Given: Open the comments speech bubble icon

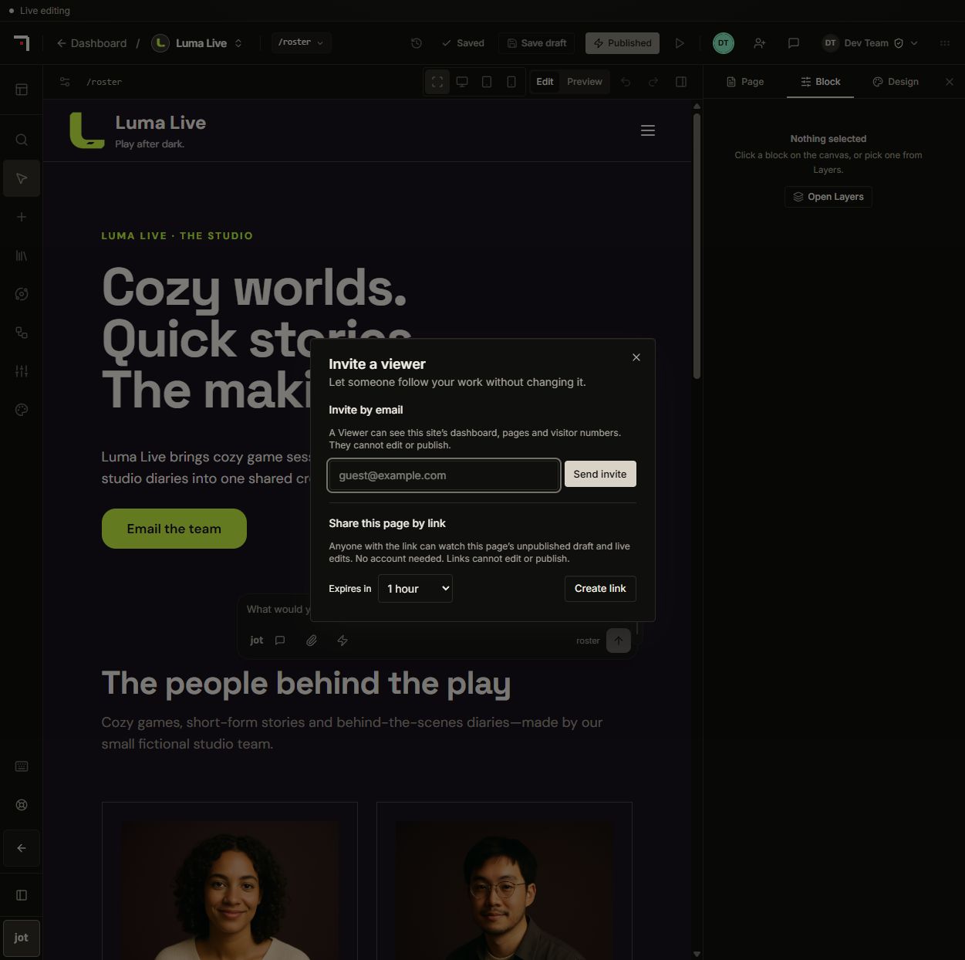Looking at the screenshot, I should coord(793,43).
